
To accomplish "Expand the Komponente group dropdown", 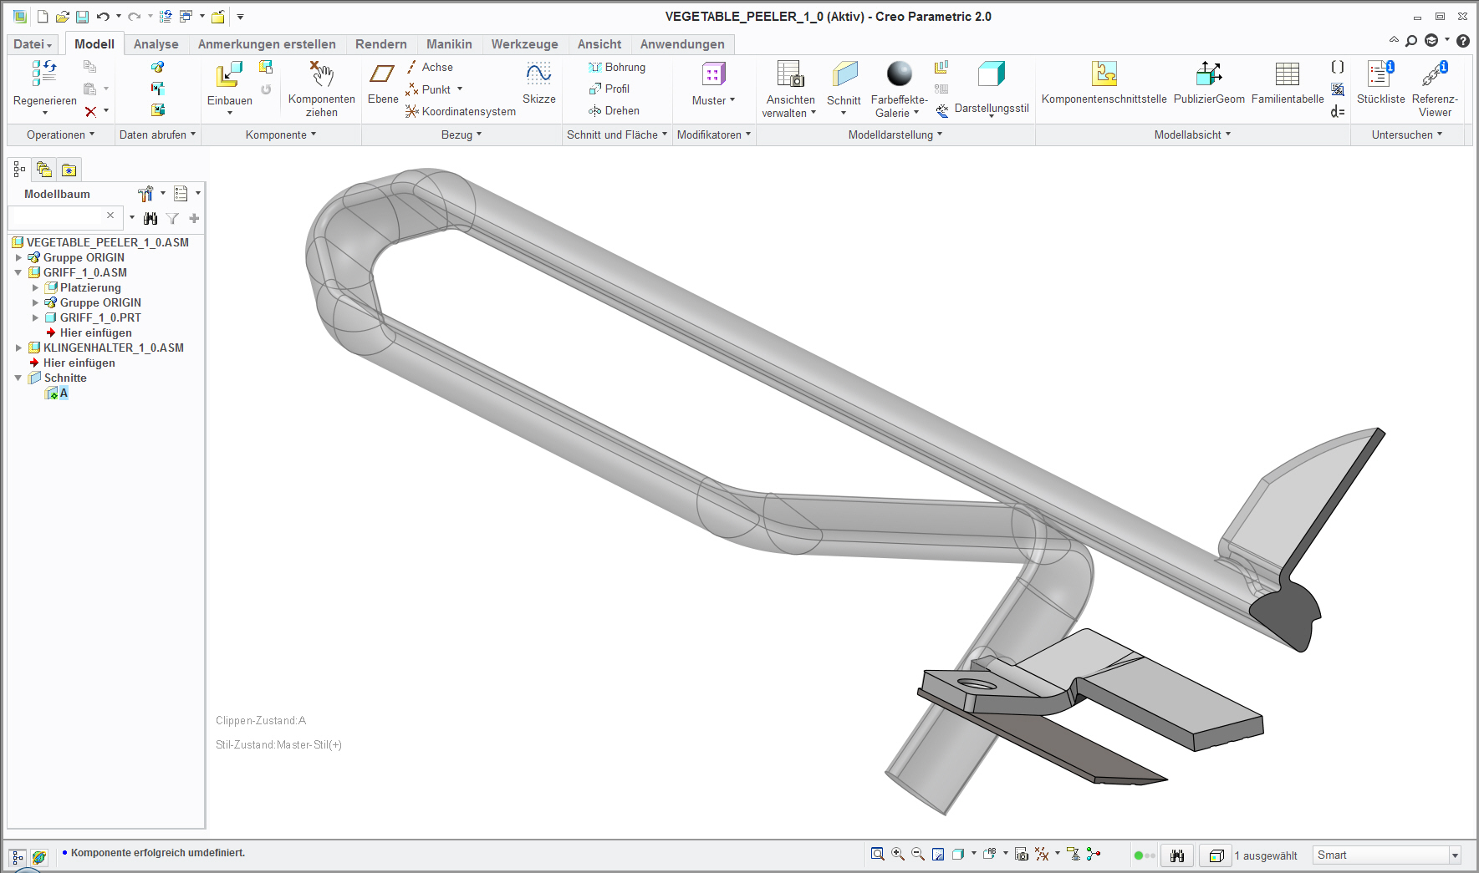I will 281,135.
